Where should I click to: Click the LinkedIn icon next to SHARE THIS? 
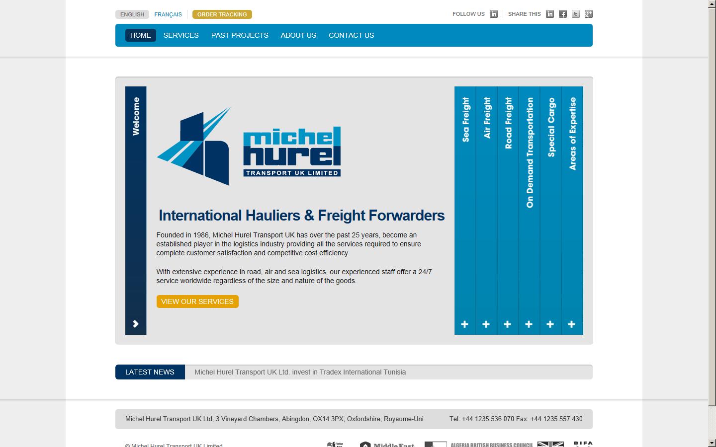pos(550,14)
